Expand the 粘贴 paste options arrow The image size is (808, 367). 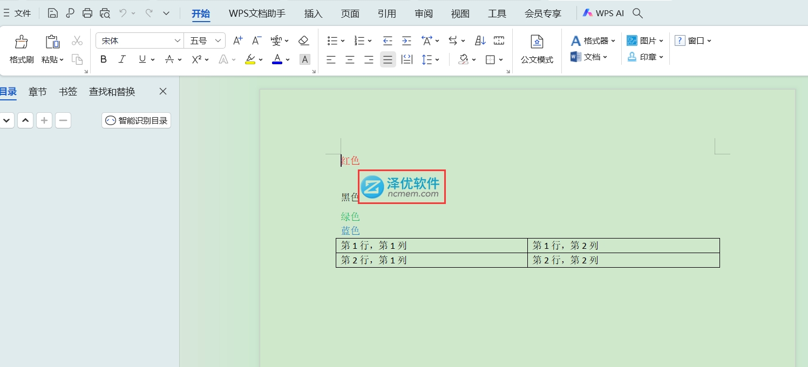(x=62, y=60)
